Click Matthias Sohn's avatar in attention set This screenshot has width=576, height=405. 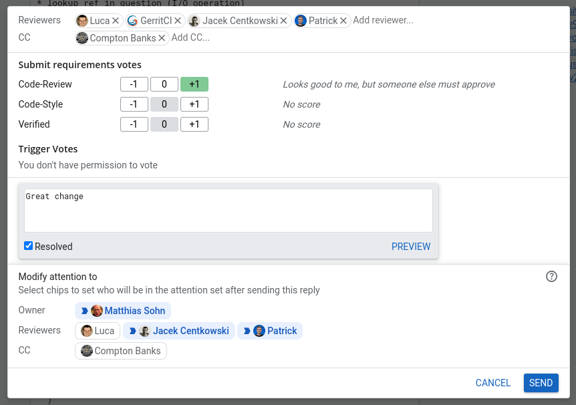pos(96,310)
